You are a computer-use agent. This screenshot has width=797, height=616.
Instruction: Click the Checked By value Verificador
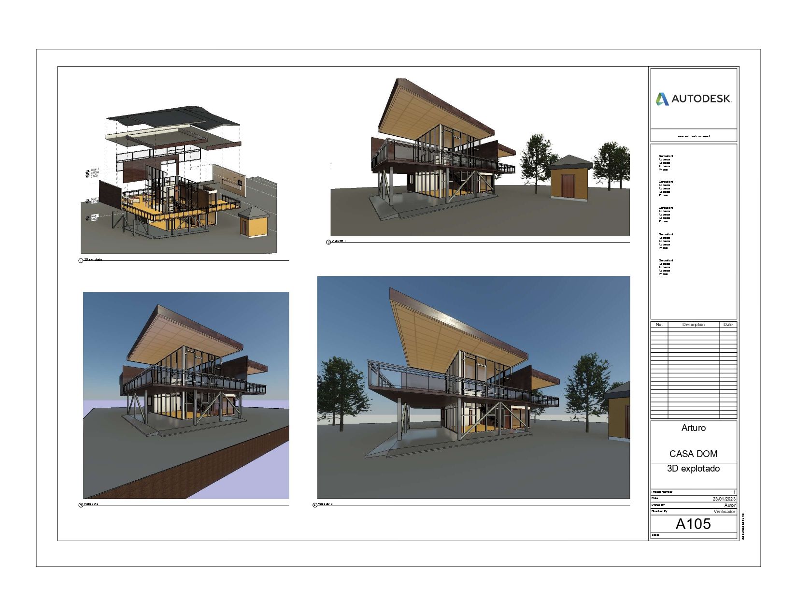pos(725,512)
